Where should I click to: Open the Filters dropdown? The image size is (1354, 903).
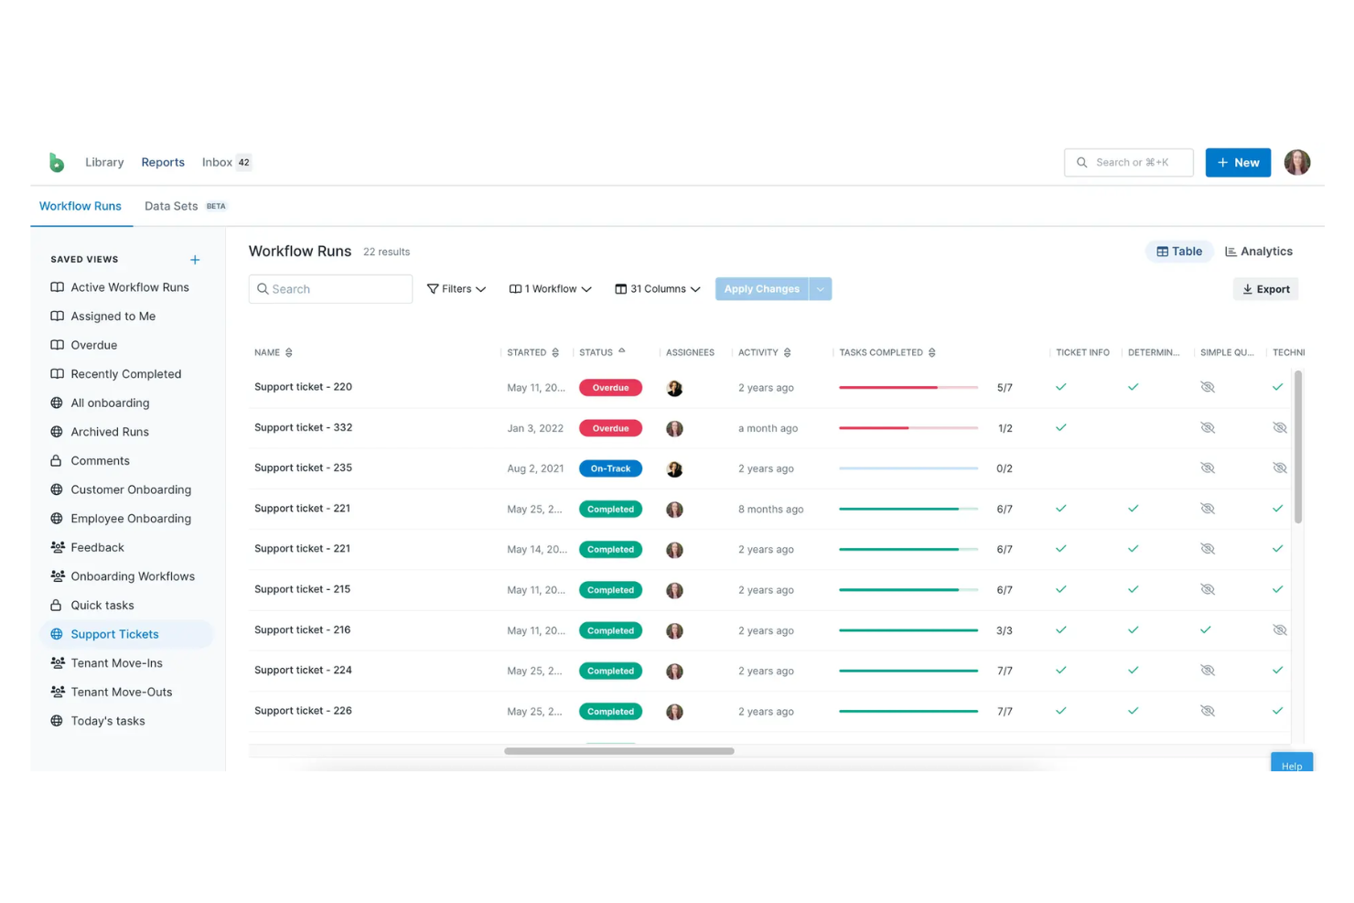pos(457,289)
